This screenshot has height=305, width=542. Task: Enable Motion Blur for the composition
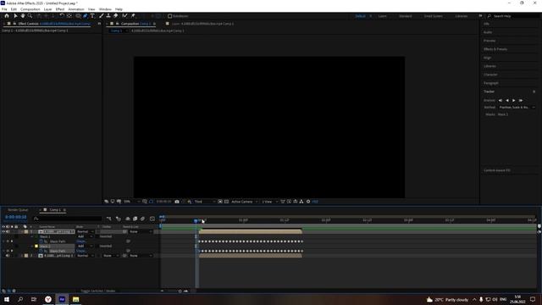142,219
